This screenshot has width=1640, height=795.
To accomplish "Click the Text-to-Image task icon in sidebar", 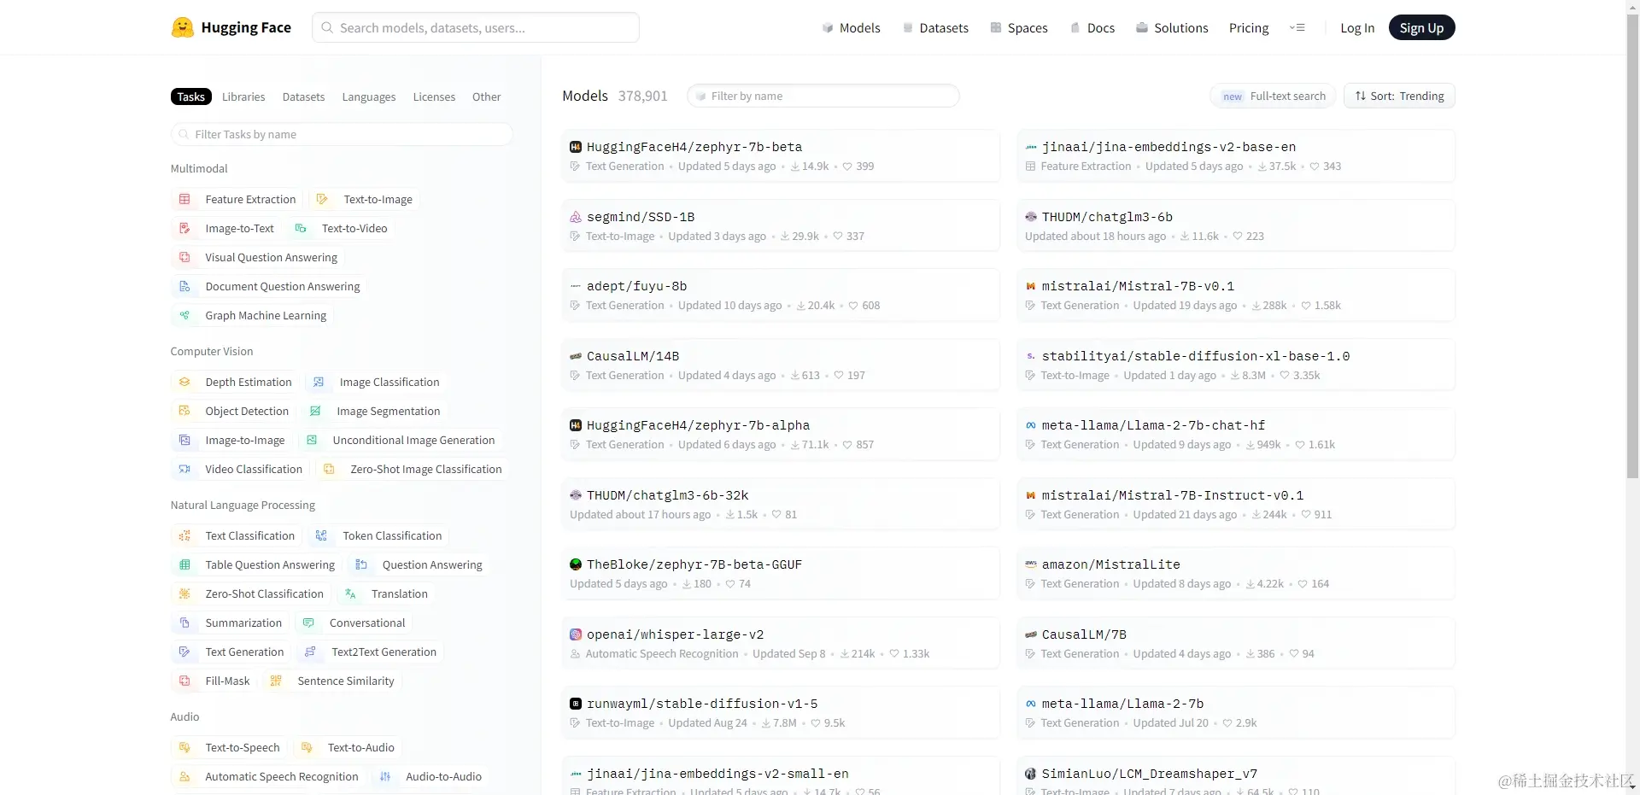I will click(x=322, y=199).
